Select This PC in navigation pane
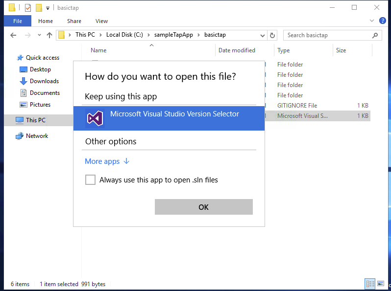This screenshot has width=391, height=291. click(36, 120)
